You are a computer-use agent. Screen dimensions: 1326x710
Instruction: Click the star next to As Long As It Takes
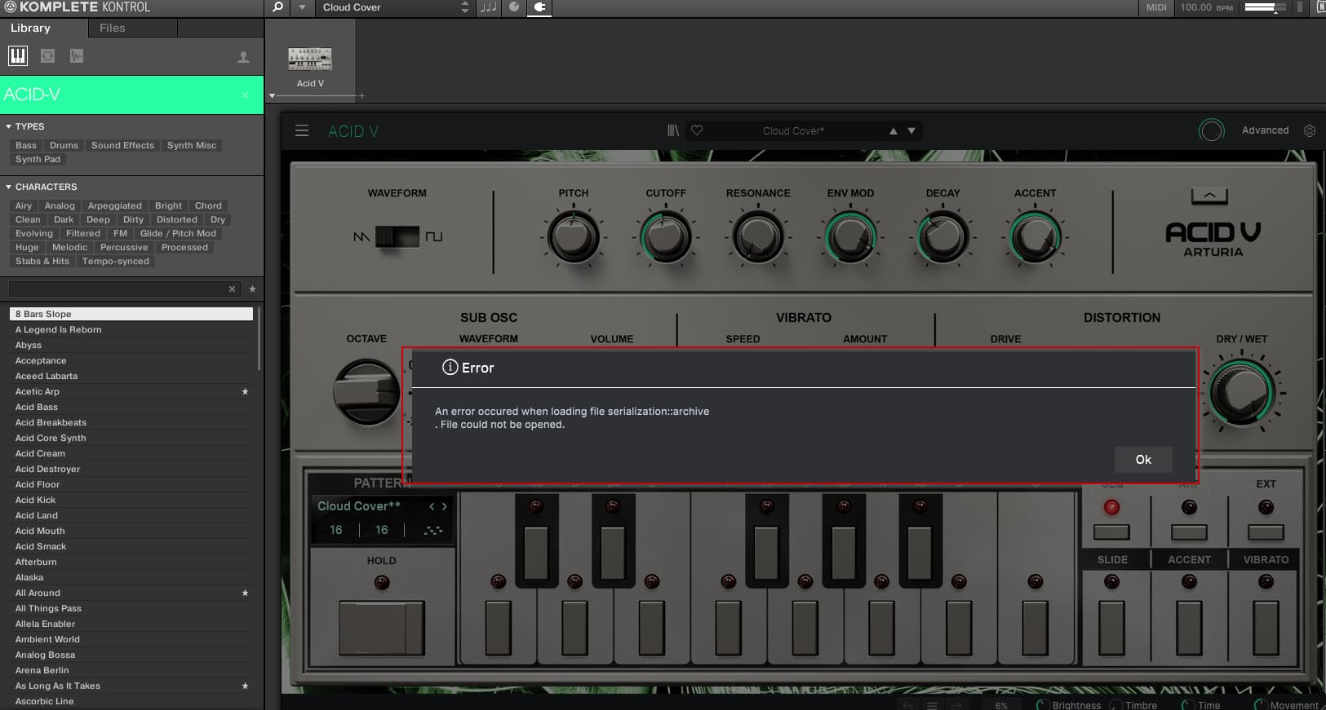click(245, 686)
